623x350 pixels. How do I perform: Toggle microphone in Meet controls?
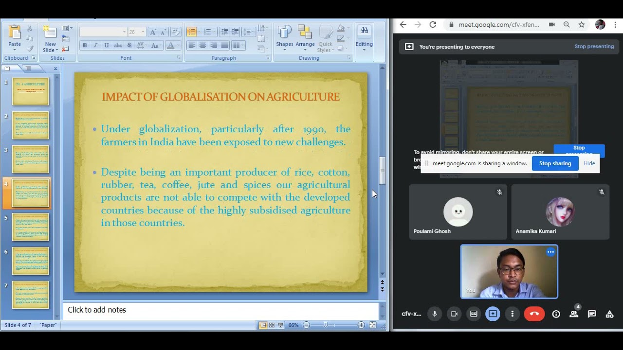(435, 314)
